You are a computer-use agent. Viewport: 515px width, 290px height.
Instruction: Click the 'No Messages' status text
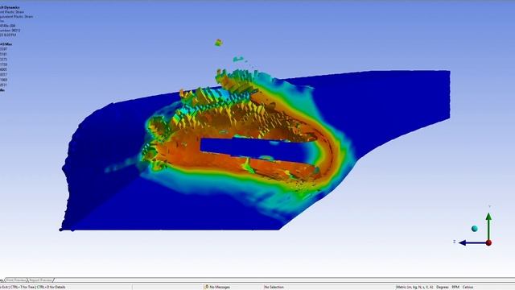click(x=220, y=287)
